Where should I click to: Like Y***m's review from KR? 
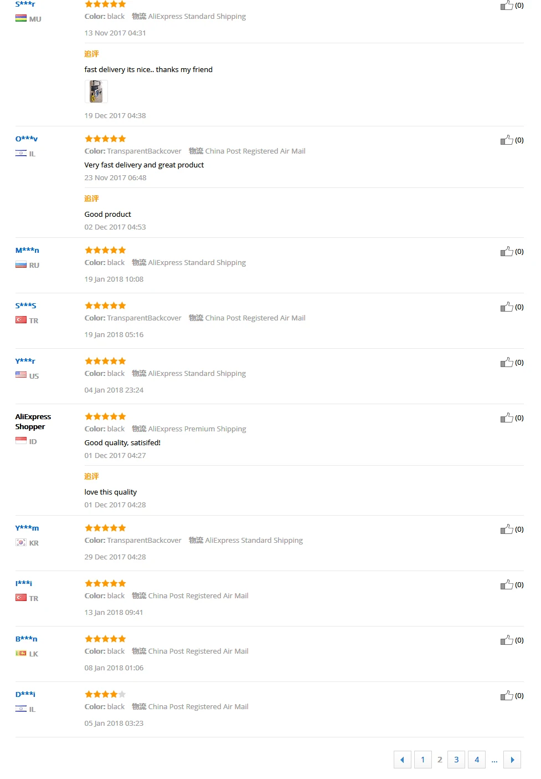(507, 529)
